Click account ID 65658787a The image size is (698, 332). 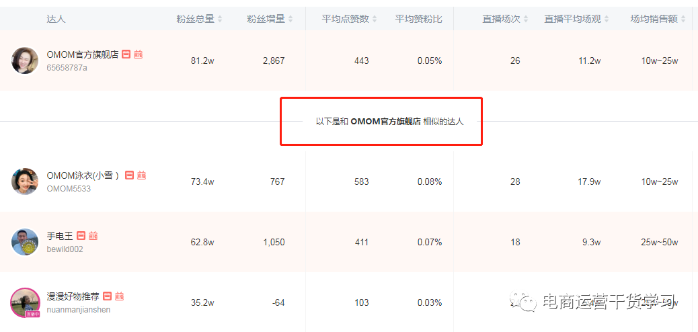click(67, 68)
